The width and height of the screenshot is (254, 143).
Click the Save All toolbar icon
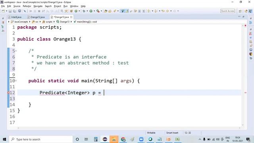14,11
